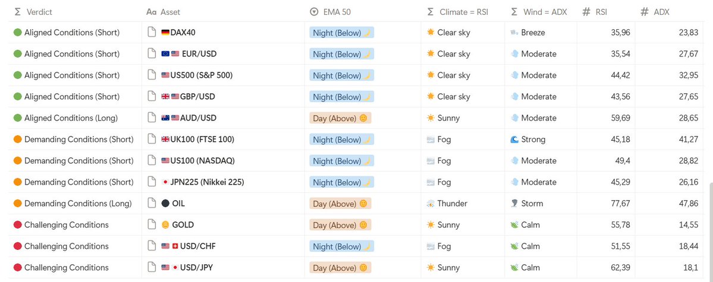
Task: Open the EUR/USD page icon
Action: pos(152,53)
